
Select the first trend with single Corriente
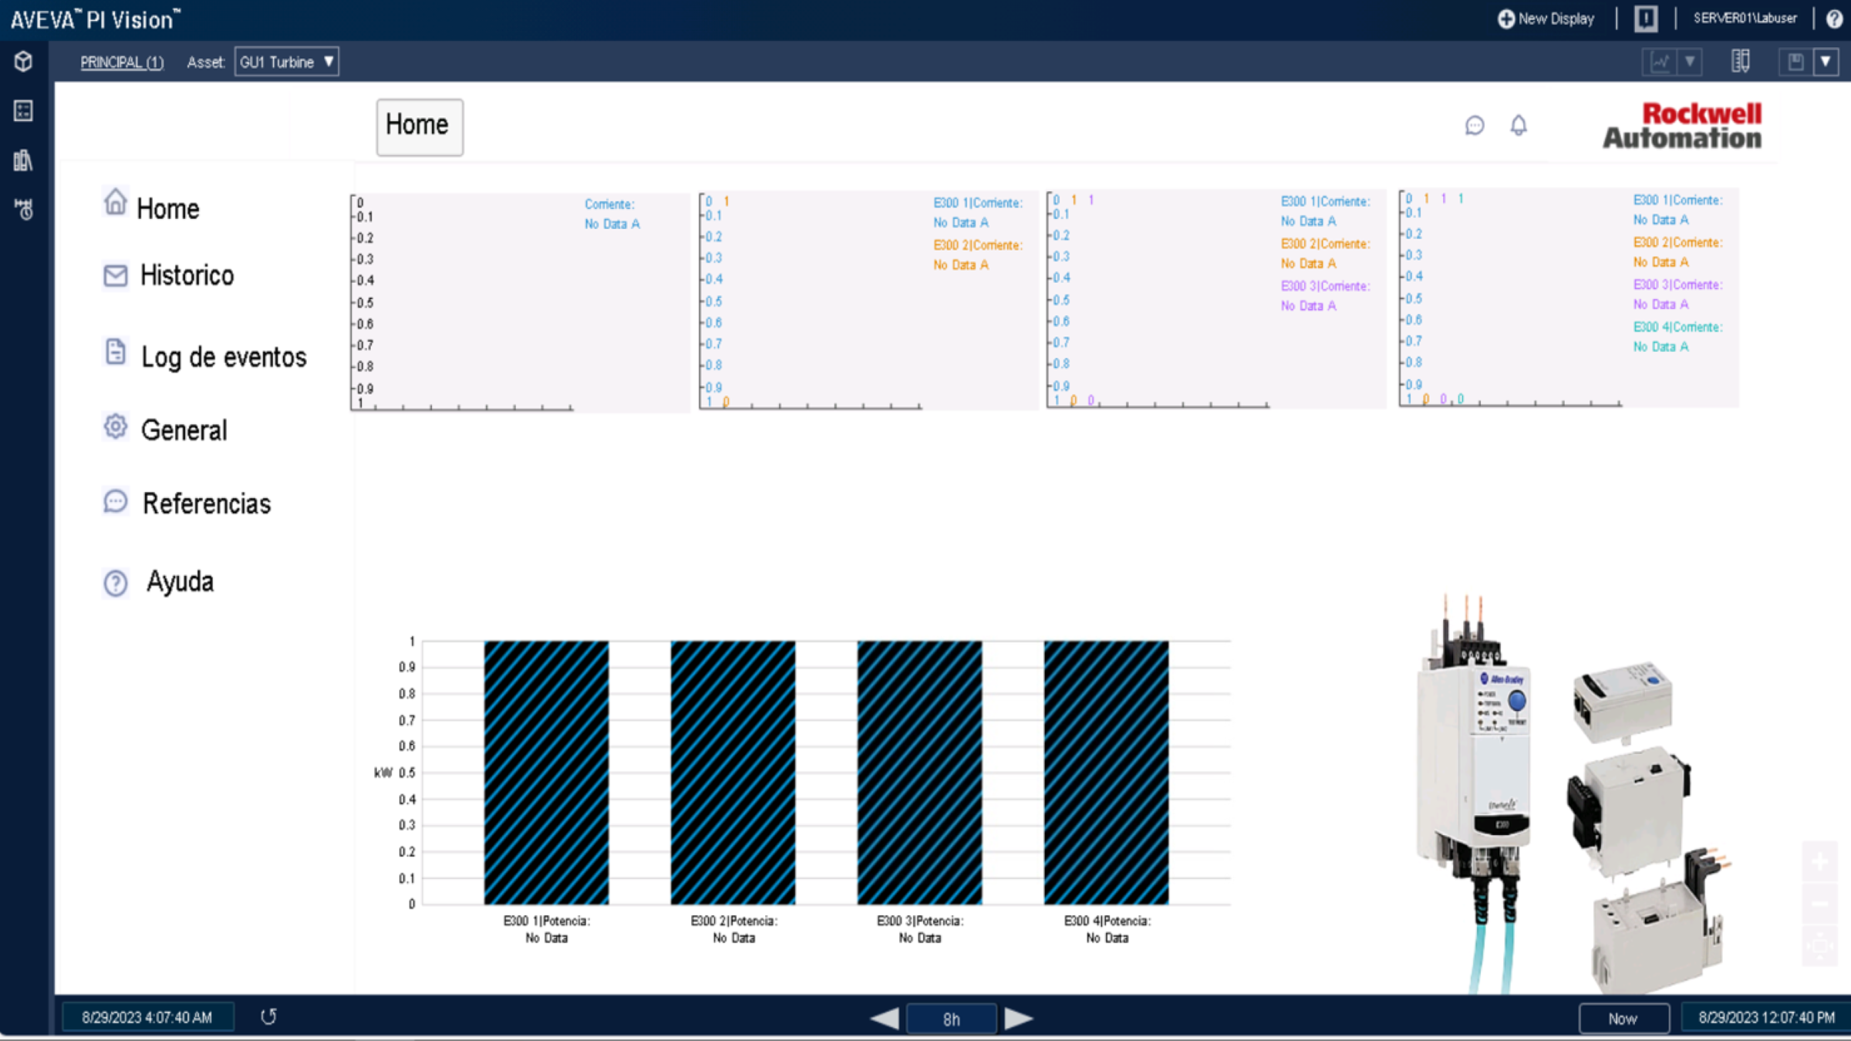coord(520,303)
